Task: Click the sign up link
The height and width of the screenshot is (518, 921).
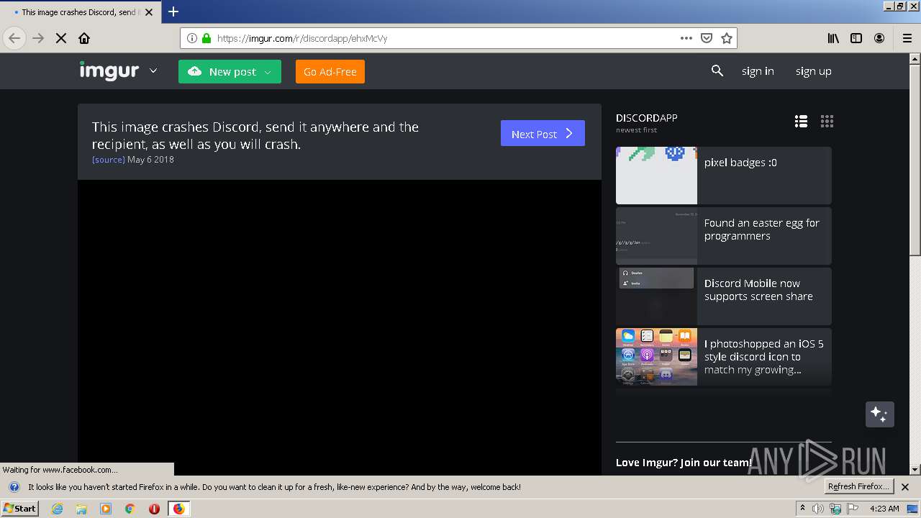Action: point(813,71)
